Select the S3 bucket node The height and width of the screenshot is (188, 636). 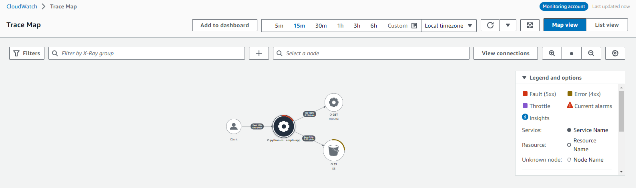[333, 150]
